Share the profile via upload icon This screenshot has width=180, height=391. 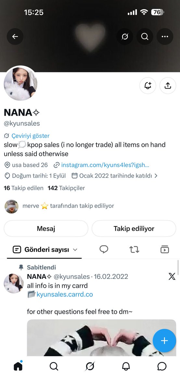168,86
